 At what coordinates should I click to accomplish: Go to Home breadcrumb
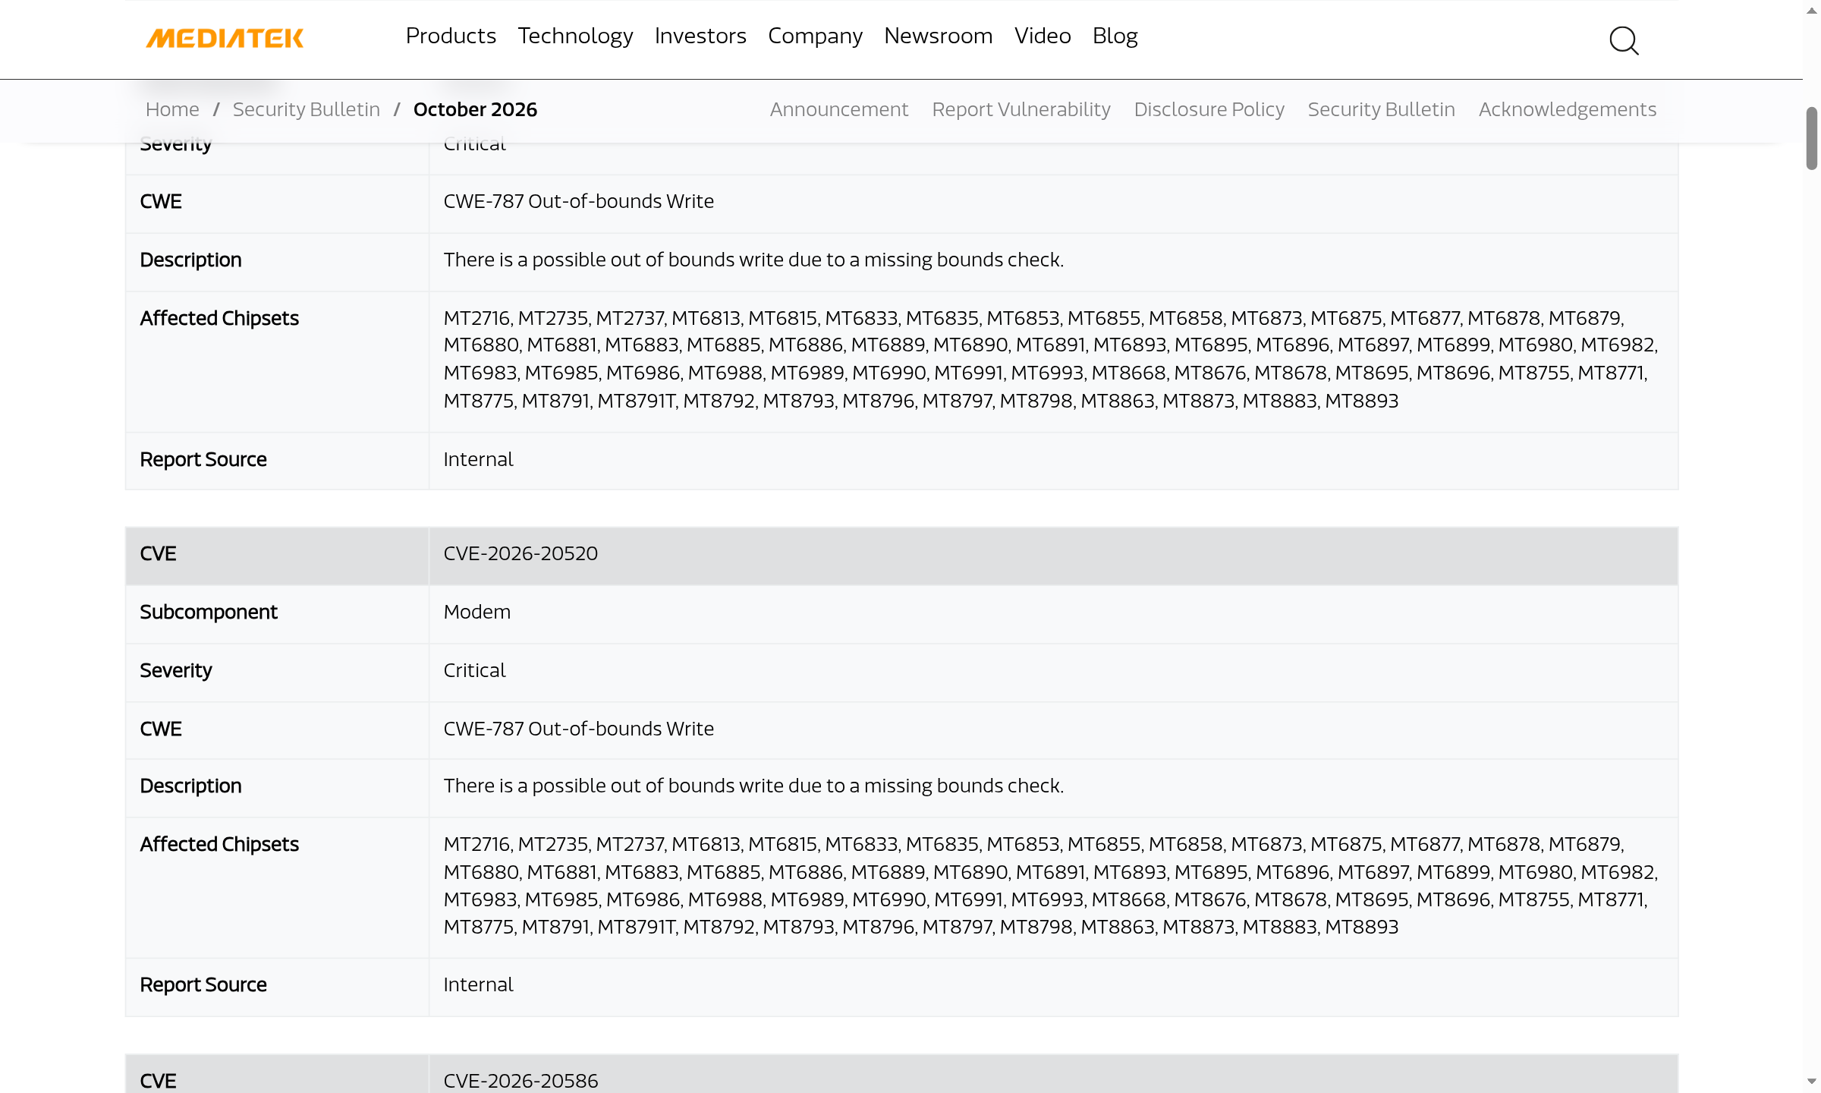[172, 109]
